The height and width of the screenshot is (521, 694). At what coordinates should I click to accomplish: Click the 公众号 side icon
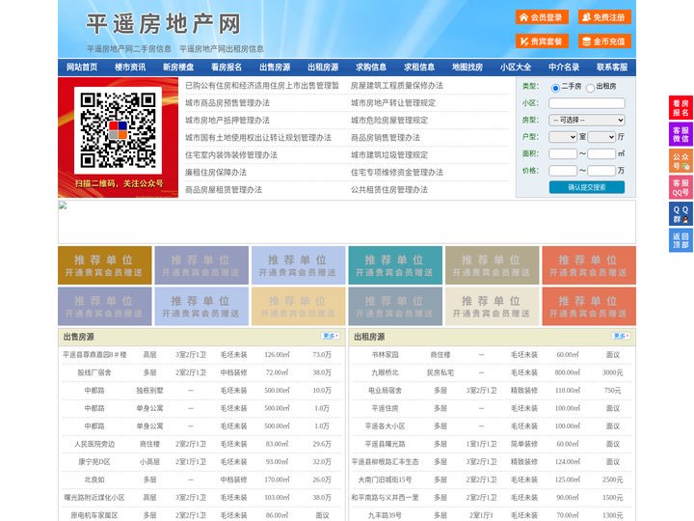681,161
